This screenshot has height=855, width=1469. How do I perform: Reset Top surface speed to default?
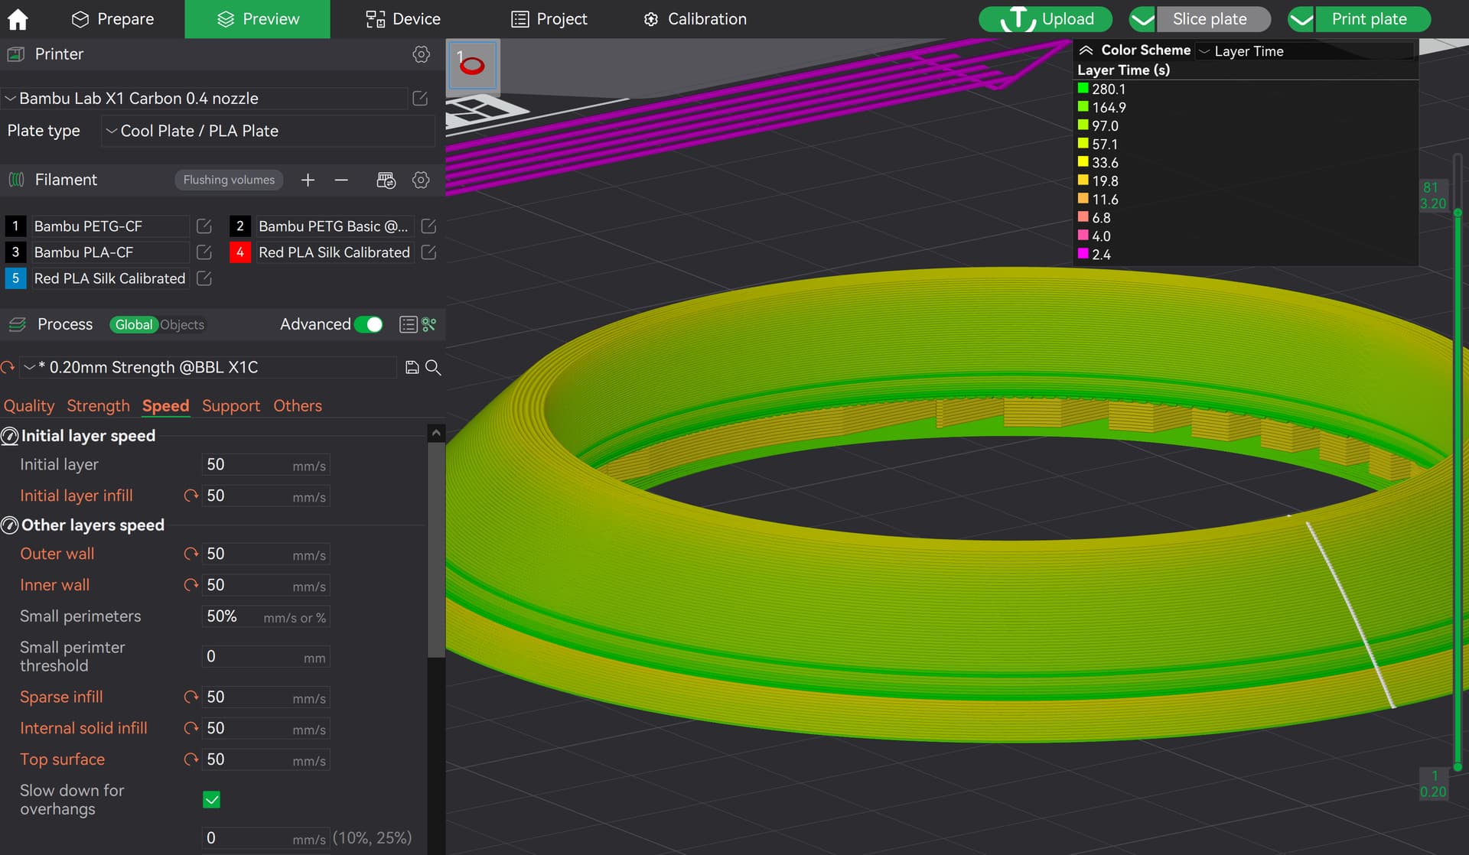pos(191,759)
